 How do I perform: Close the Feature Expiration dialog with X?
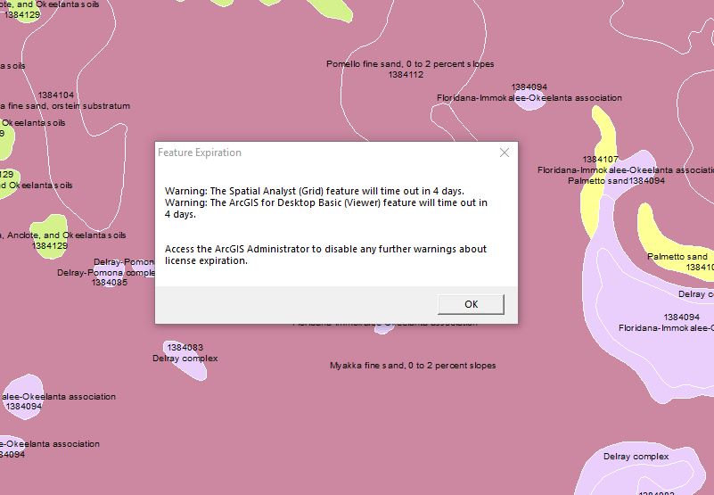tap(505, 153)
